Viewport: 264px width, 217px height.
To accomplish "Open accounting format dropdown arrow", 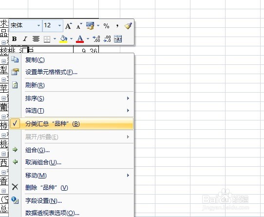I will pyautogui.click(x=98, y=26).
